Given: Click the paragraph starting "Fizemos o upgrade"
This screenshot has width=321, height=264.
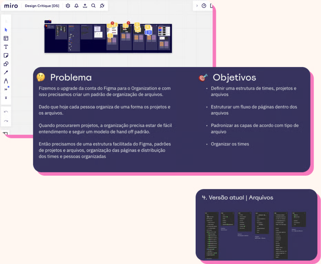Looking at the screenshot, I should pyautogui.click(x=105, y=91).
